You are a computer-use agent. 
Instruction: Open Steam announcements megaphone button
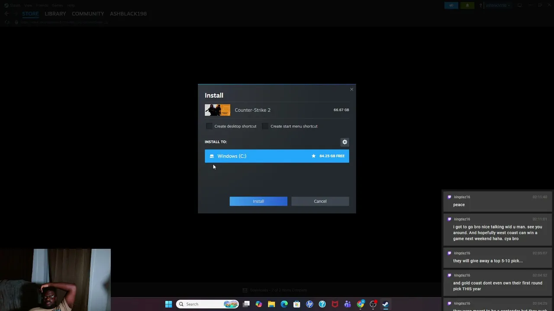[x=451, y=5]
